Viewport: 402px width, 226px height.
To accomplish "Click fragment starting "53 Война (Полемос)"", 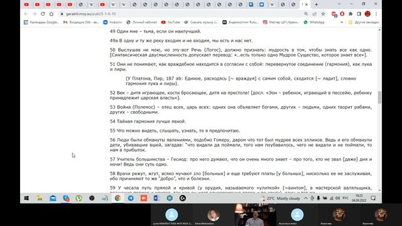I will tap(241, 110).
